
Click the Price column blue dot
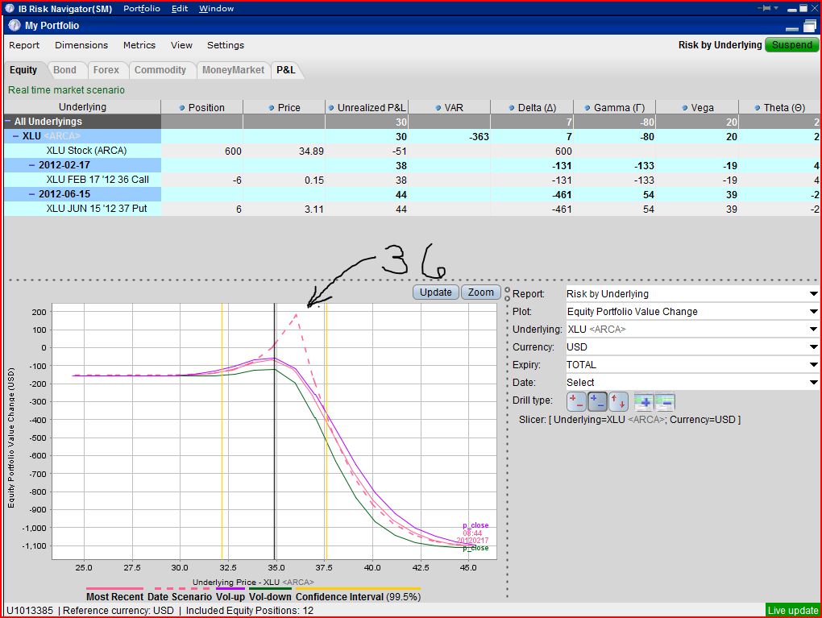click(271, 108)
